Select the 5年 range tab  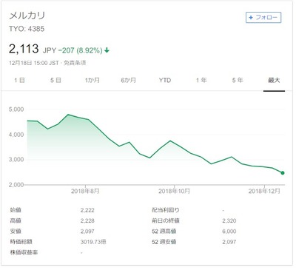[238, 80]
